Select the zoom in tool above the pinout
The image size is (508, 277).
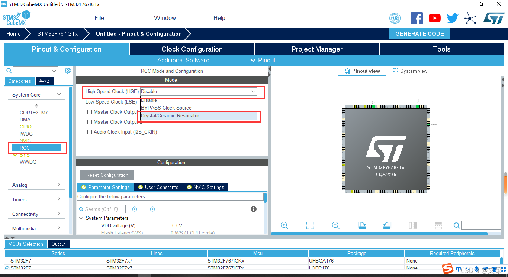click(284, 225)
